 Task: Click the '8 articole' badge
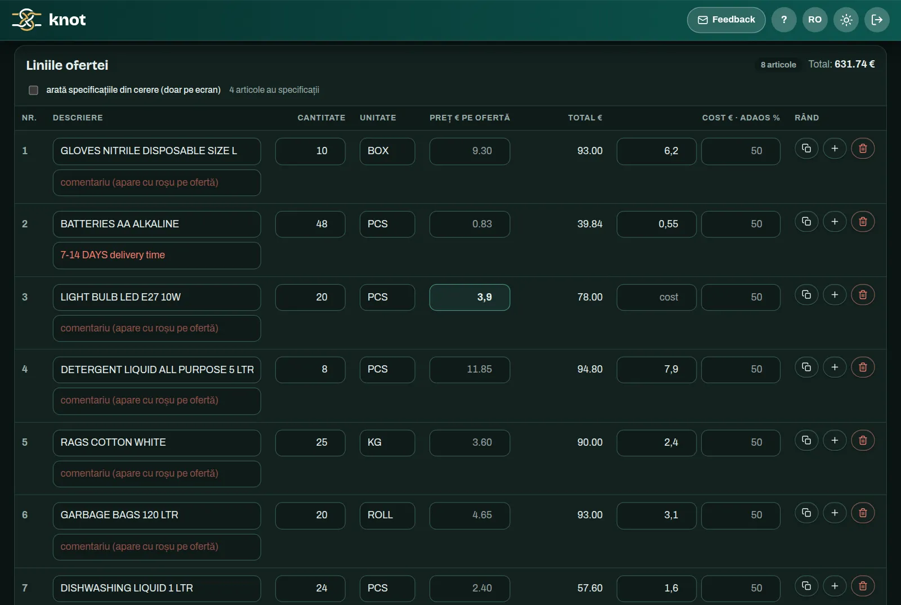[778, 65]
